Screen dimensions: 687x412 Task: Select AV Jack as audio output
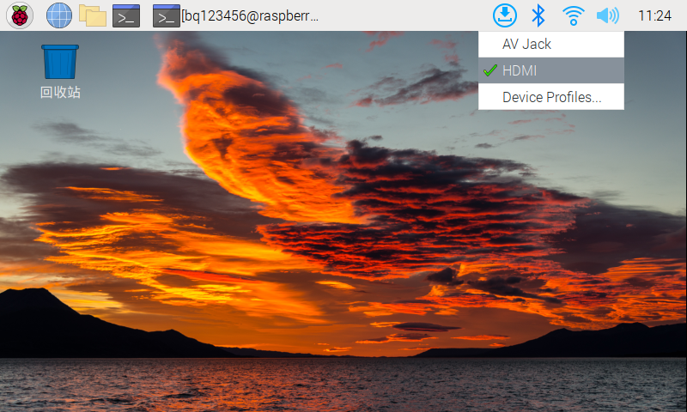(526, 44)
